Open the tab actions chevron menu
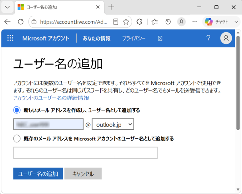Image resolution: width=242 pixels, height=194 pixels. tap(7, 7)
